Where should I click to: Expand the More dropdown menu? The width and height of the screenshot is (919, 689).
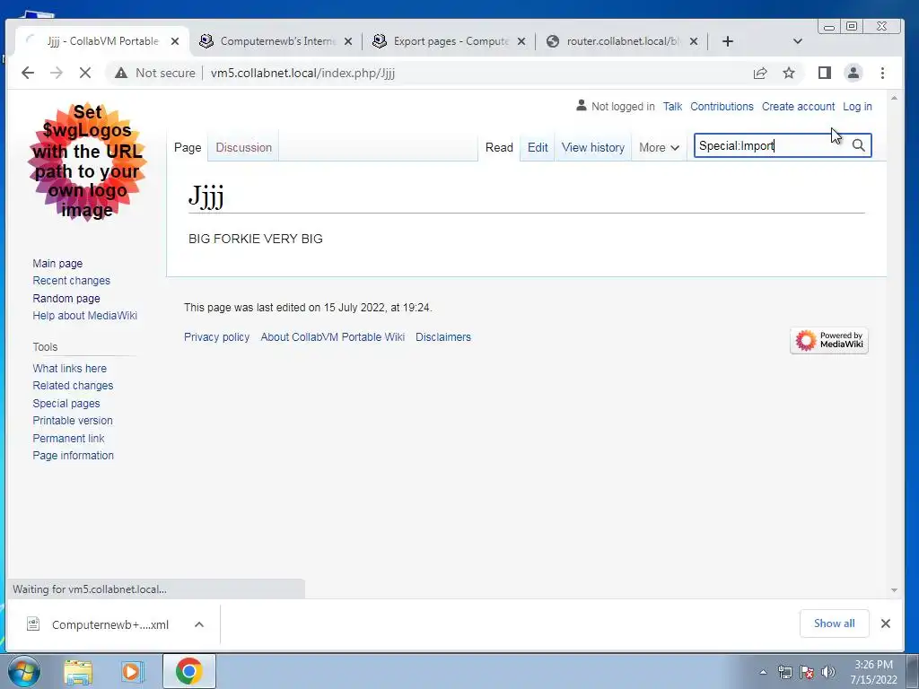[x=659, y=148]
